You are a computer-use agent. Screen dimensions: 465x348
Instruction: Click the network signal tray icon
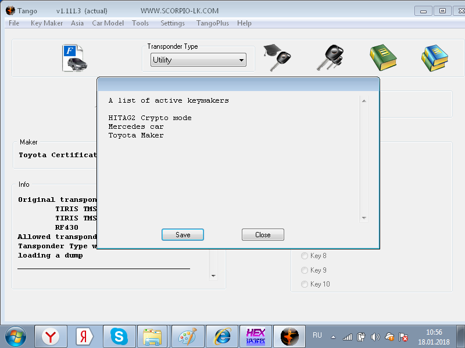[x=347, y=337]
